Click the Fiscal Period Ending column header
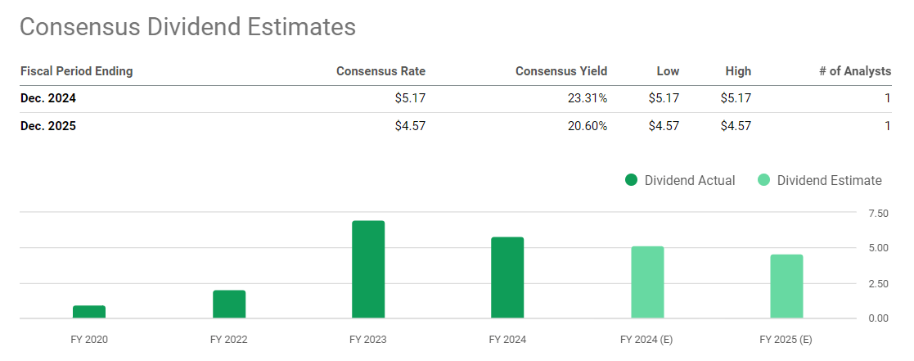 tap(76, 71)
